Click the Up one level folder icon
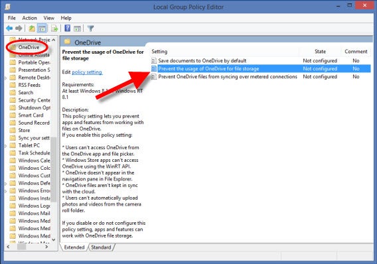377x264 pixels. (x=32, y=29)
